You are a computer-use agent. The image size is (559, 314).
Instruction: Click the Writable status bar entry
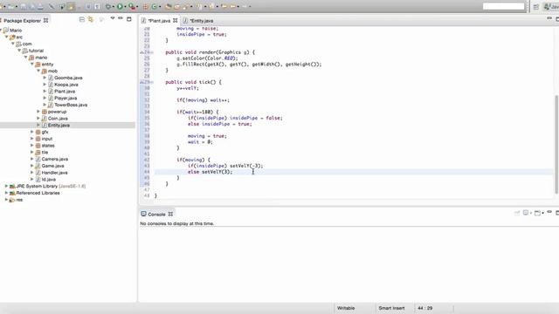[x=346, y=308]
